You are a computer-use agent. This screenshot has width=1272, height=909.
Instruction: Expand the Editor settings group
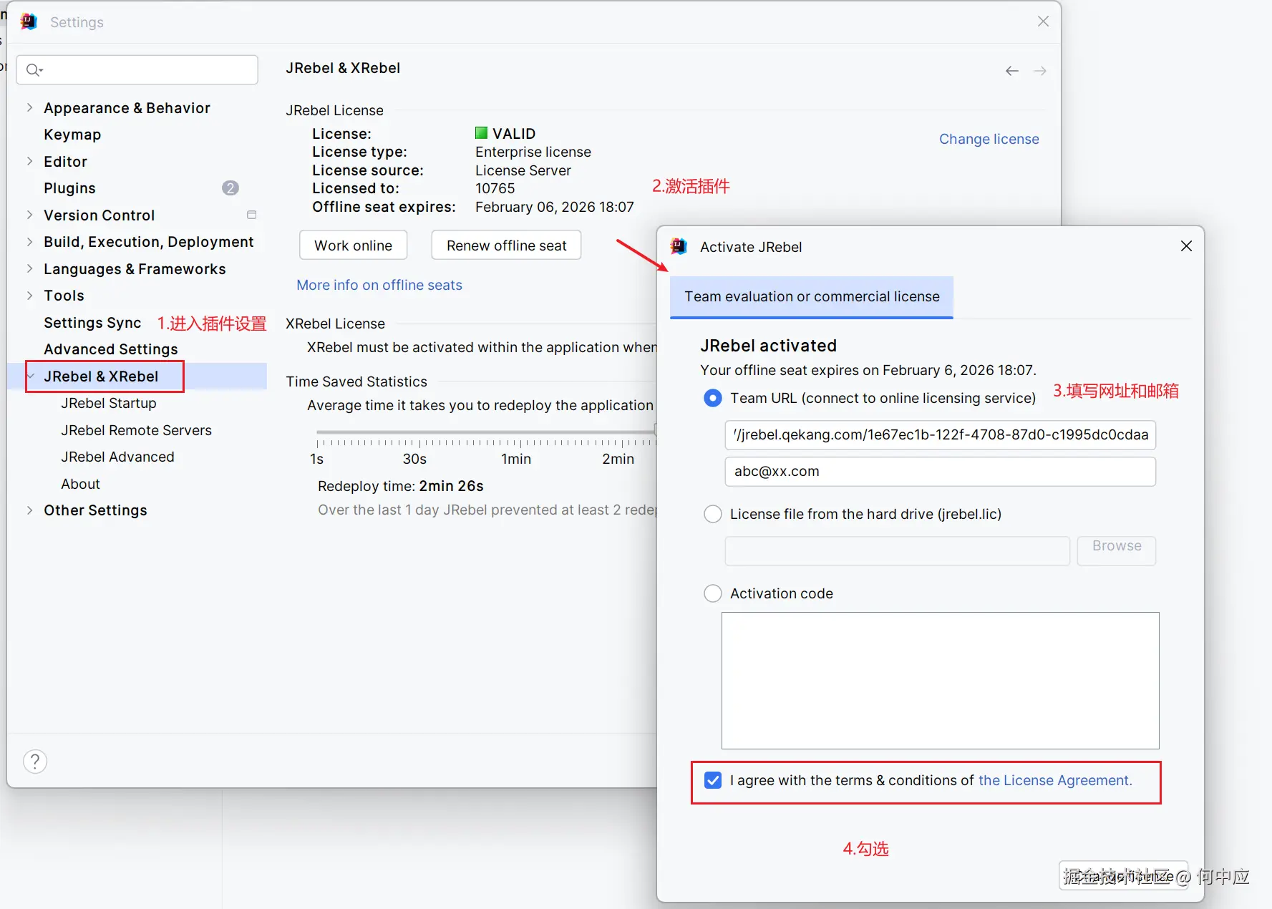[29, 161]
